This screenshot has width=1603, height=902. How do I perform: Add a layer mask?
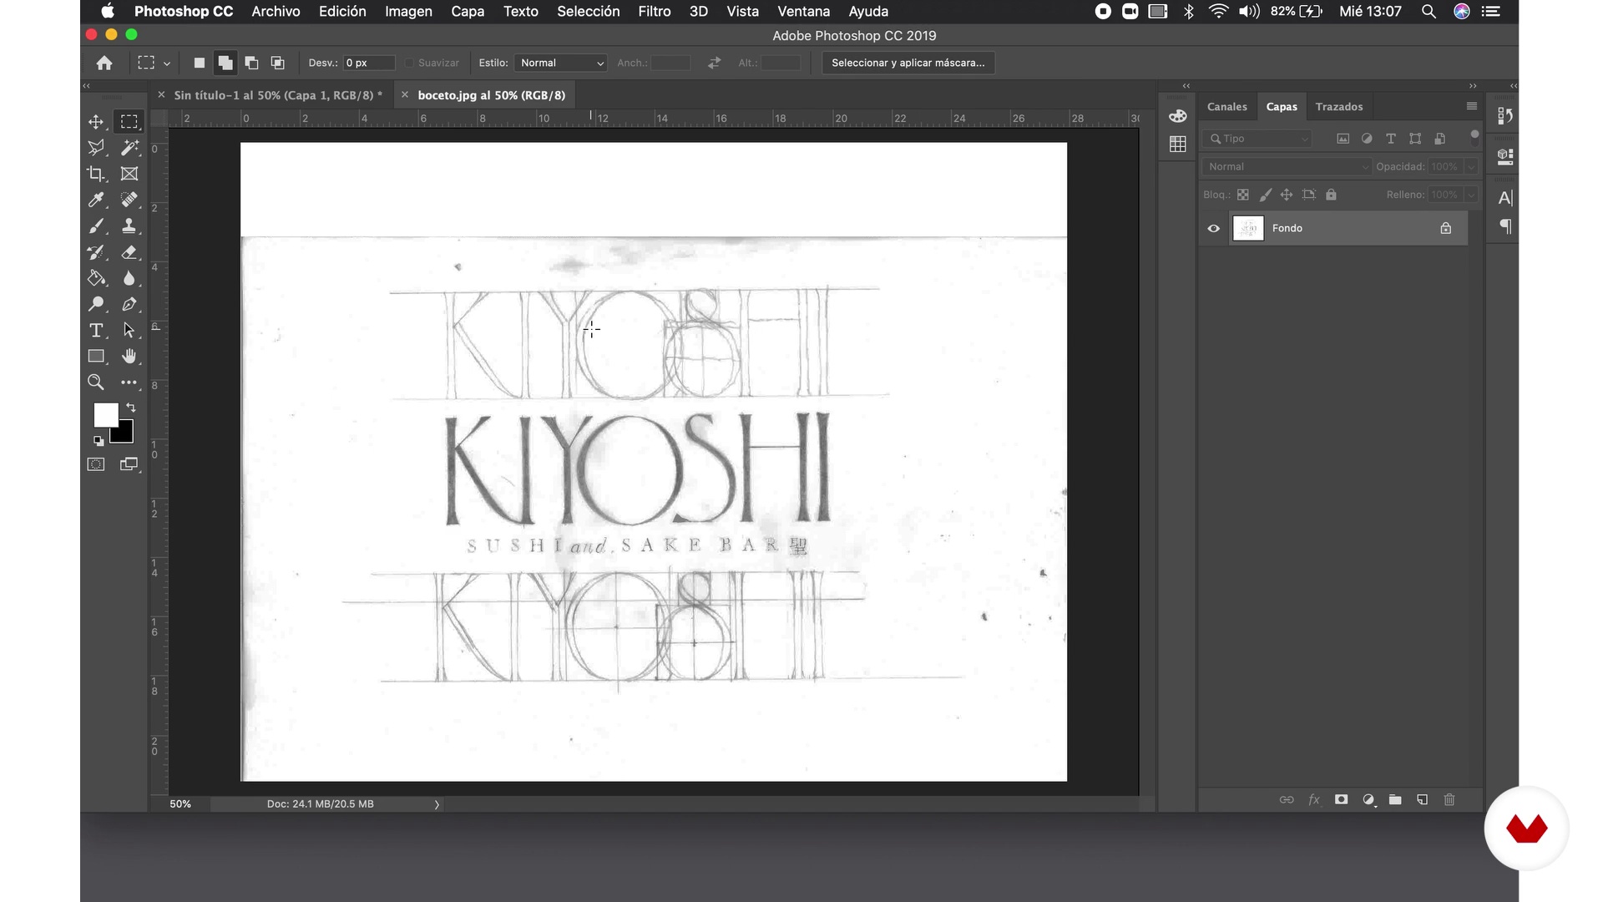click(x=1341, y=799)
